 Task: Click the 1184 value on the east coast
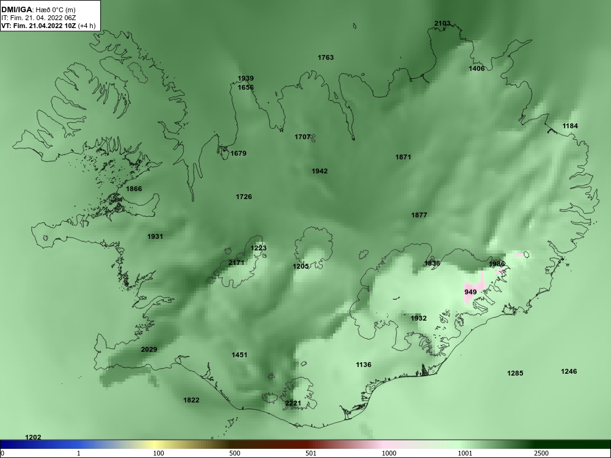tap(570, 126)
